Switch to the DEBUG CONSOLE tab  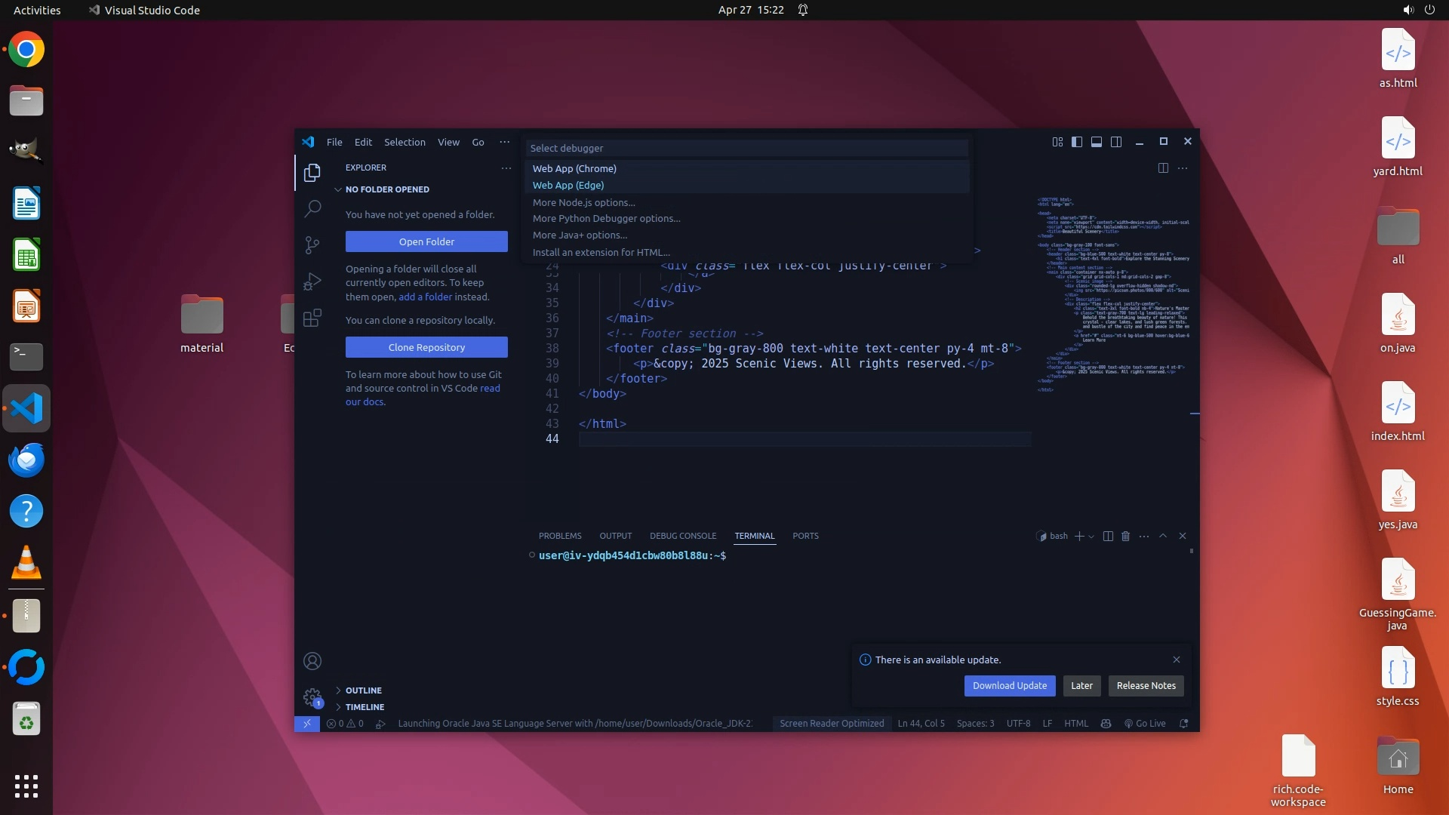point(682,536)
